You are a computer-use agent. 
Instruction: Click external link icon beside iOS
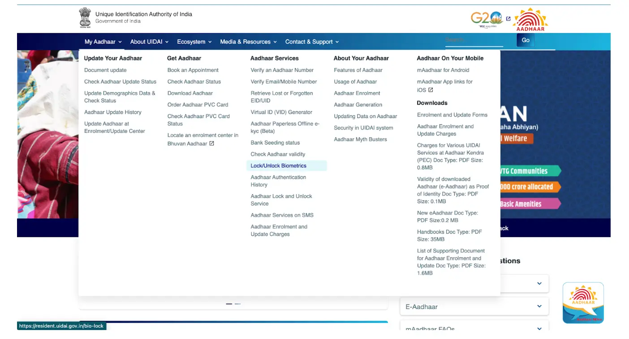coord(431,90)
